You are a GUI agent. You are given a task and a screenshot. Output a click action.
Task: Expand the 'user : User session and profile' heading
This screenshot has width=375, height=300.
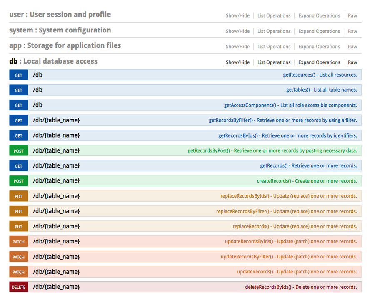(60, 15)
